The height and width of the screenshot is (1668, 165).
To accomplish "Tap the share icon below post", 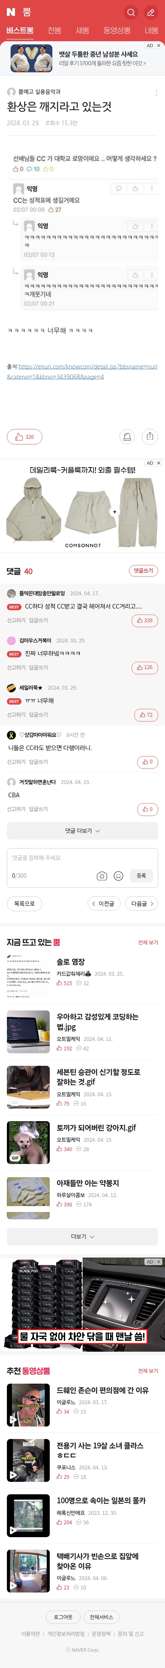I will pyautogui.click(x=150, y=437).
